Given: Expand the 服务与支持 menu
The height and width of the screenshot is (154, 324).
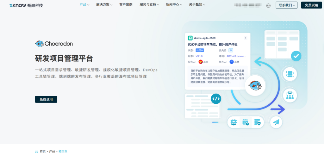Looking at the screenshot, I should click(x=149, y=5).
